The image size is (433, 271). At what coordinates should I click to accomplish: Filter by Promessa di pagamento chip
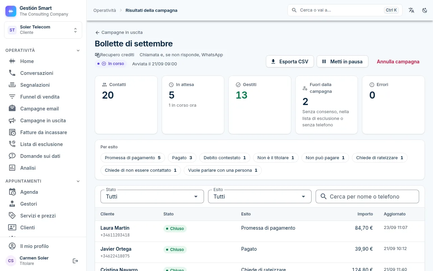(x=133, y=158)
